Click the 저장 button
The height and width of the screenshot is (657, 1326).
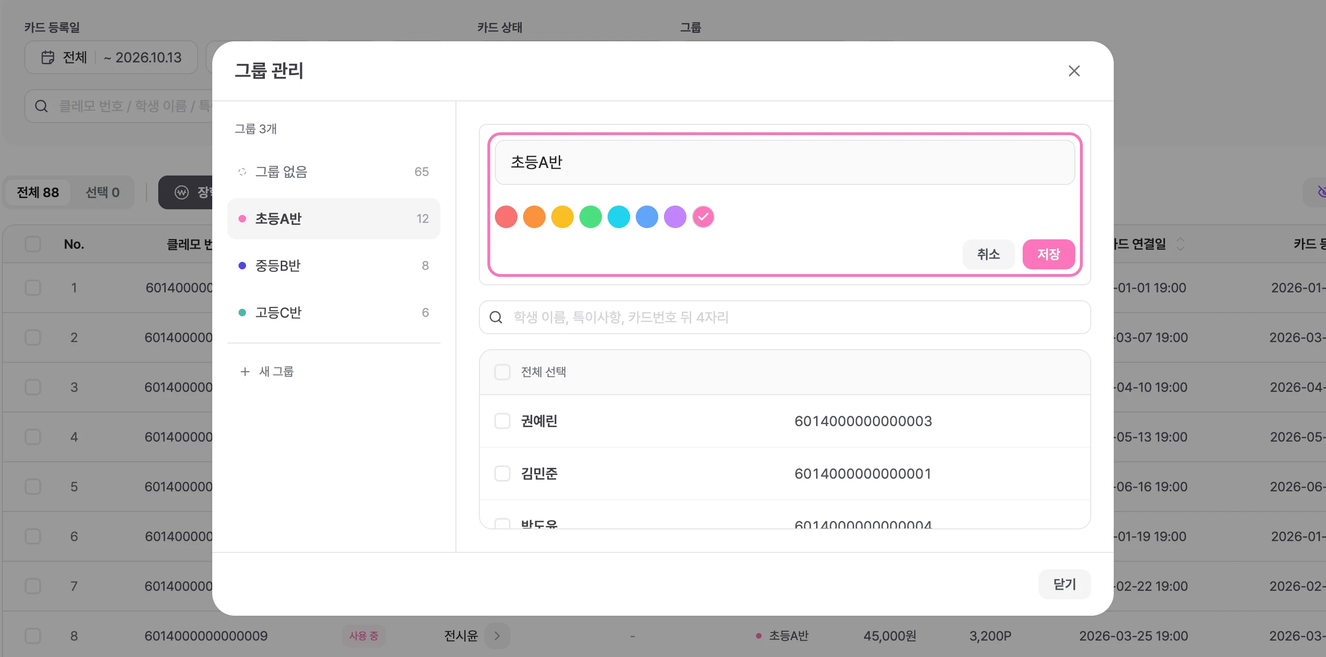1048,254
